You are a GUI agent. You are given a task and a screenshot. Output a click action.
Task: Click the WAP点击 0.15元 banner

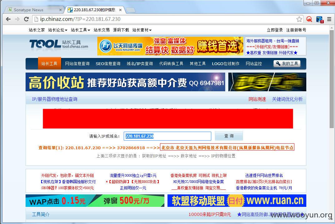[x=95, y=201]
